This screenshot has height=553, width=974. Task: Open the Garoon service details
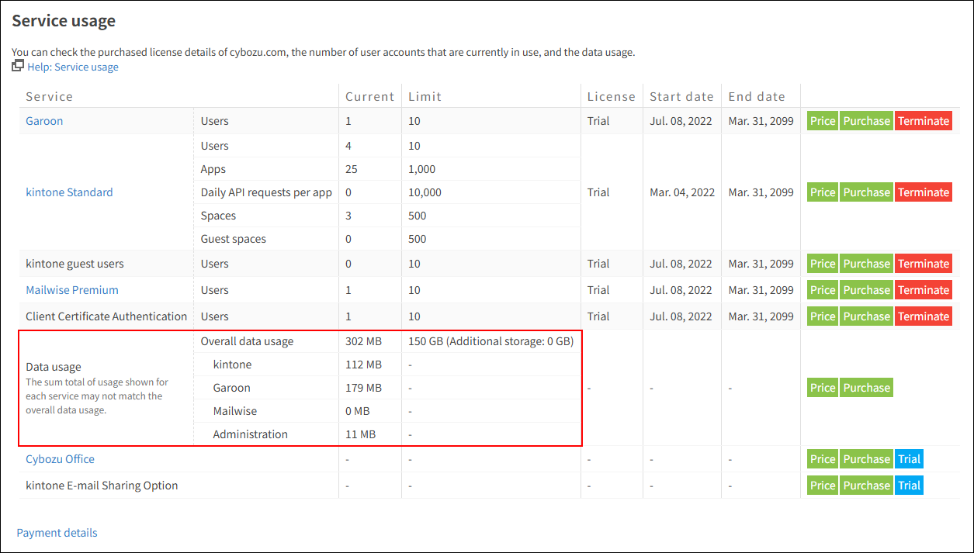(43, 120)
